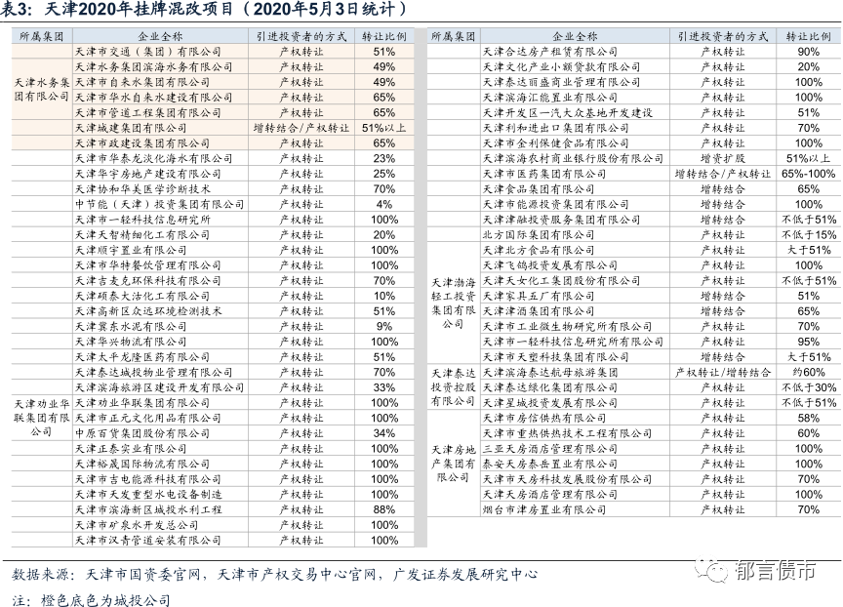The height and width of the screenshot is (607, 843).
Task: Select 天津华宇房地产建设有限公司
Action: pos(148,174)
